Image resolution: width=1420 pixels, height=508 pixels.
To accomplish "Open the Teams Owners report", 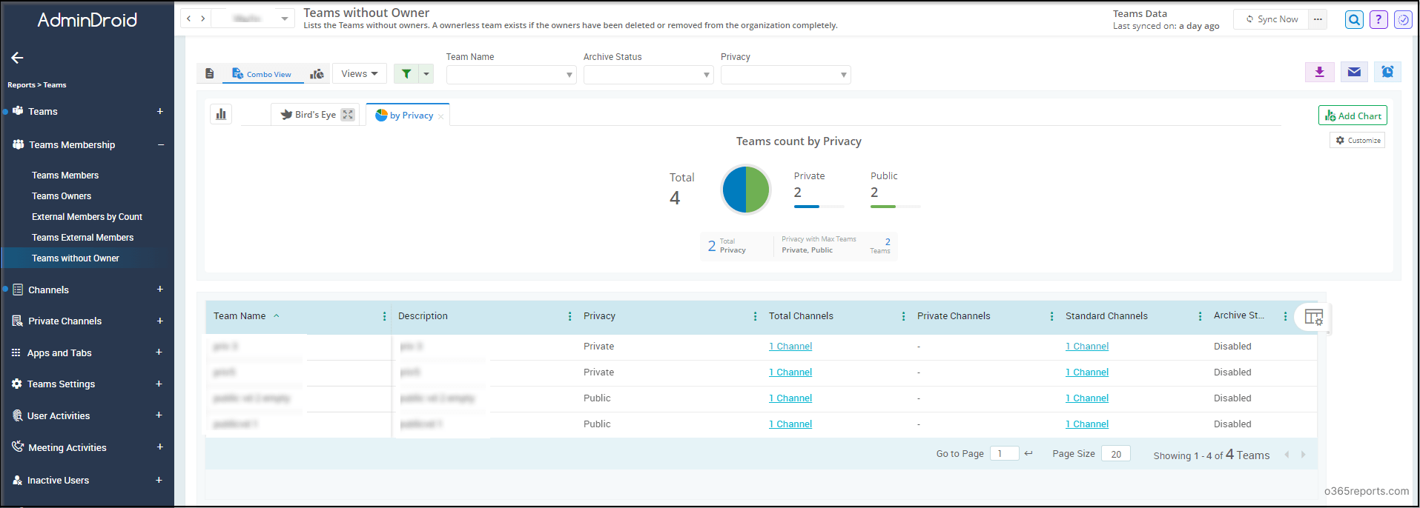I will pyautogui.click(x=62, y=196).
